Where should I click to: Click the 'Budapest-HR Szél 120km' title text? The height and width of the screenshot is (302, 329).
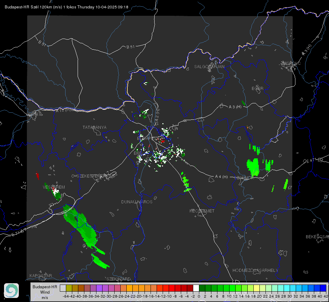coord(29,7)
